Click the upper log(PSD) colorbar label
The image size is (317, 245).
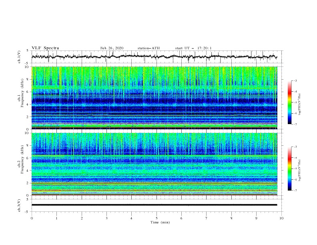tap(300, 104)
